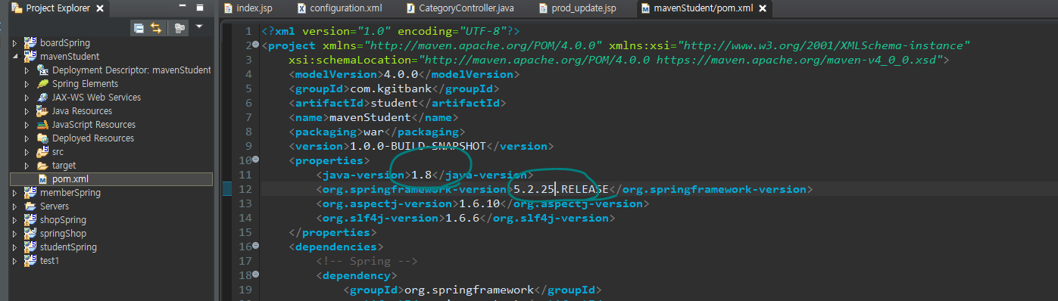1058x301 pixels.
Task: Click the 1.8 java-version value
Action: coord(421,175)
